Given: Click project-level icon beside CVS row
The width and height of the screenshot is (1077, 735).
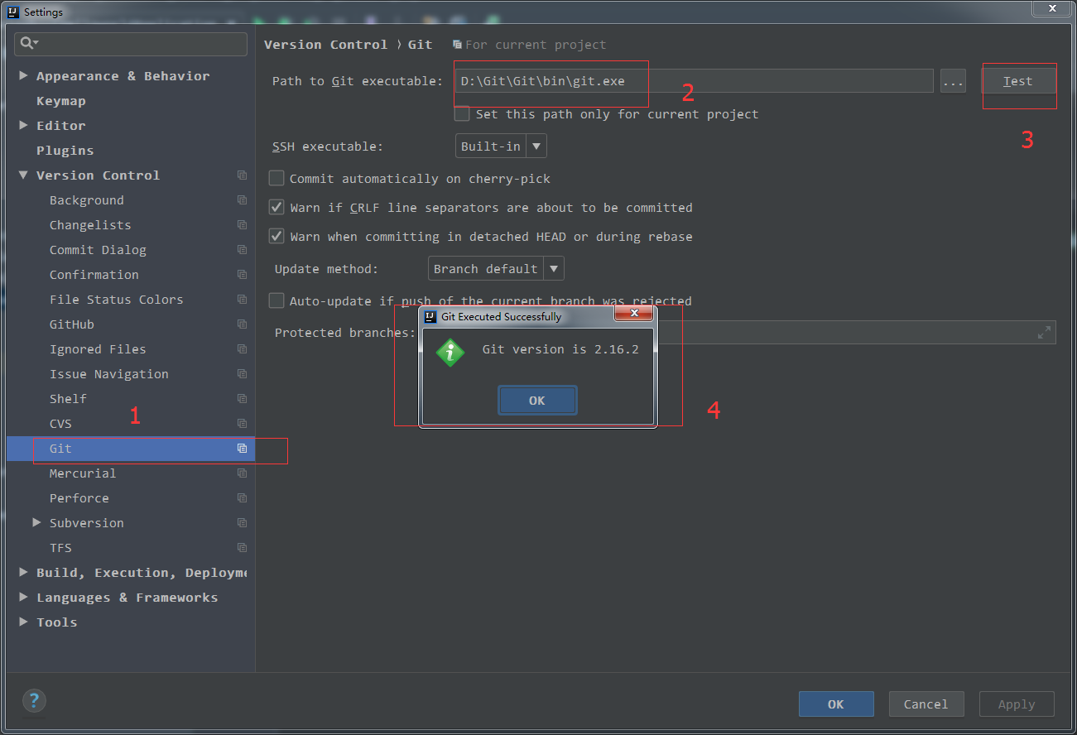Looking at the screenshot, I should [x=242, y=424].
